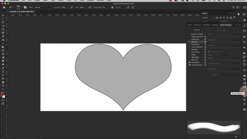Toggle the lock beside Shape Dynamics
Screen dimensions: 247x139
point(205,37)
